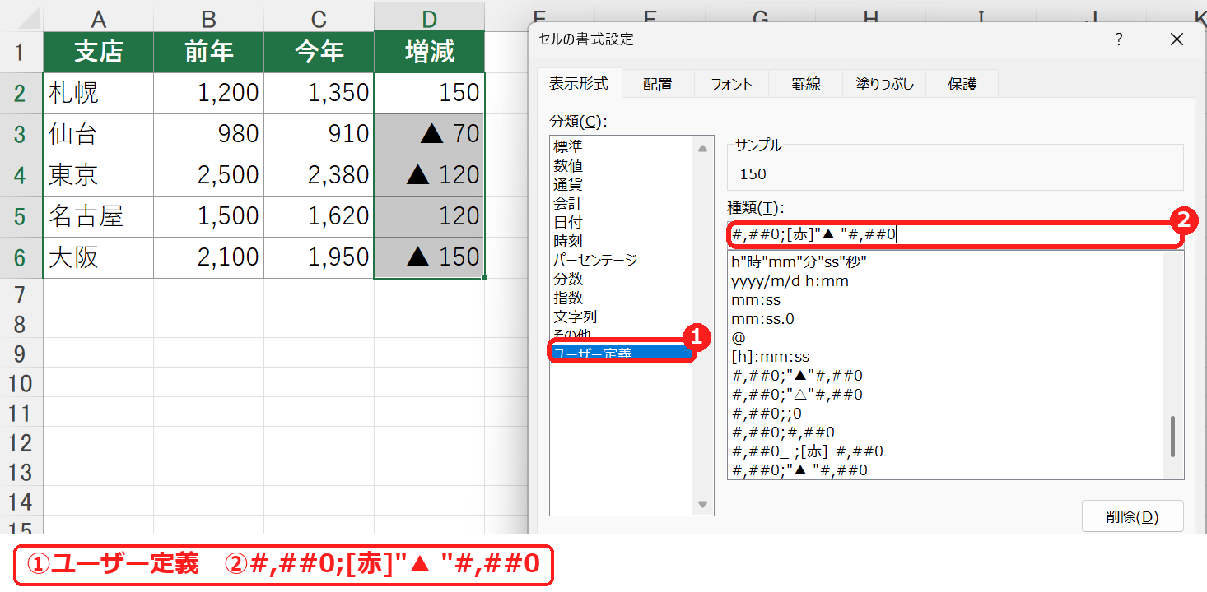The height and width of the screenshot is (592, 1207).
Task: Select column A header in the worksheet
Action: [x=98, y=17]
